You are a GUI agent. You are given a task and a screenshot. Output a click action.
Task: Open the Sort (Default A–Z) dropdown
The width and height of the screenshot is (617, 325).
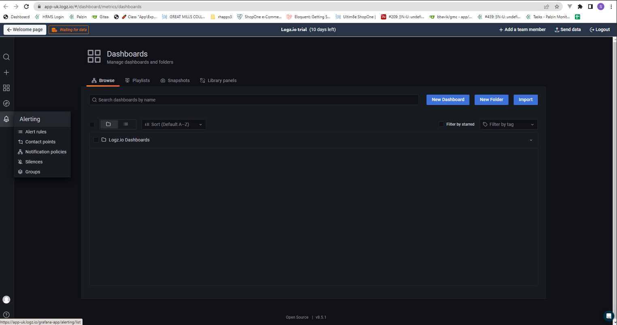(174, 124)
